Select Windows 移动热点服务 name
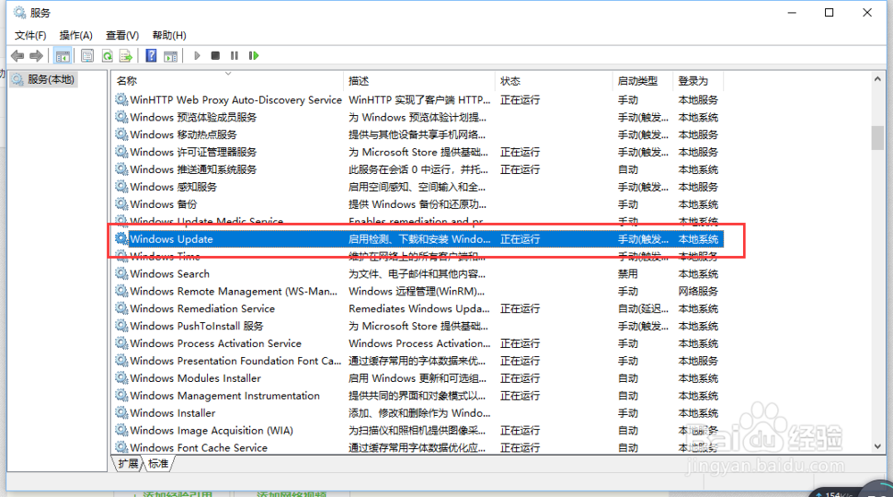This screenshot has width=893, height=497. [x=183, y=135]
